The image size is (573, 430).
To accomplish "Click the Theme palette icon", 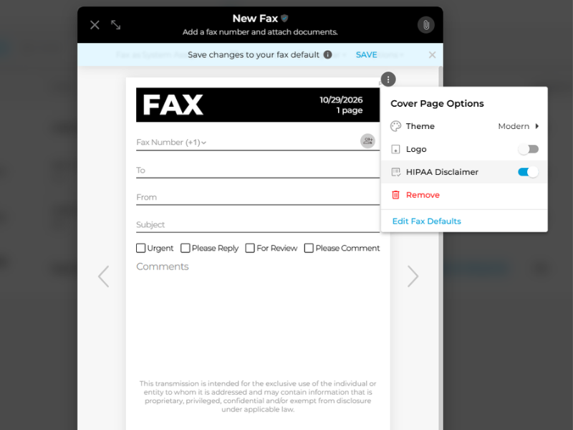I will [x=396, y=126].
